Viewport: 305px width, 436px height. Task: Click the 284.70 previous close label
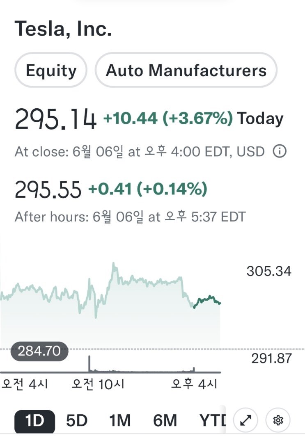39,351
